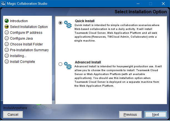Click the yellow arrow beside Select Installation Option

click(x=7, y=27)
